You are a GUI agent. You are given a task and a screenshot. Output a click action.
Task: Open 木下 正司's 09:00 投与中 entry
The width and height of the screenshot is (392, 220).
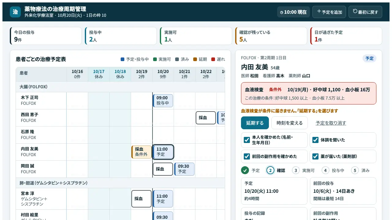click(163, 101)
